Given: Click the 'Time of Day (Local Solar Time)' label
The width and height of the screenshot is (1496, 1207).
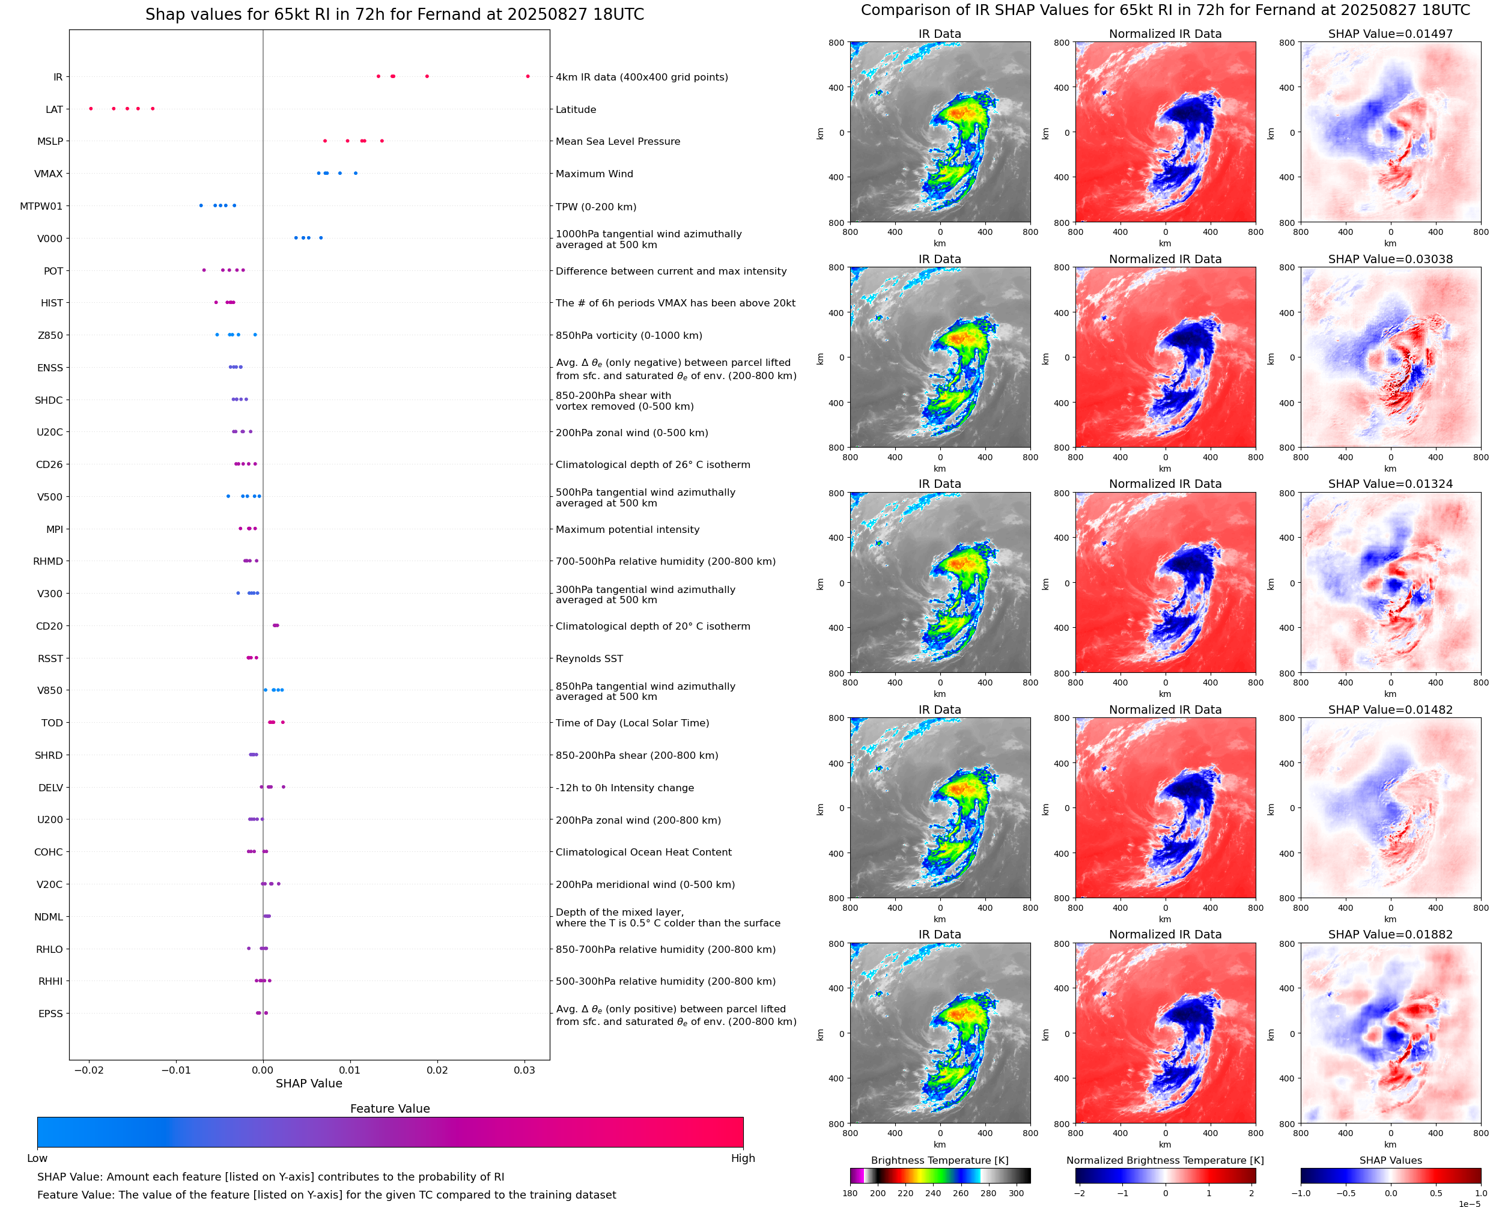Looking at the screenshot, I should pos(632,723).
